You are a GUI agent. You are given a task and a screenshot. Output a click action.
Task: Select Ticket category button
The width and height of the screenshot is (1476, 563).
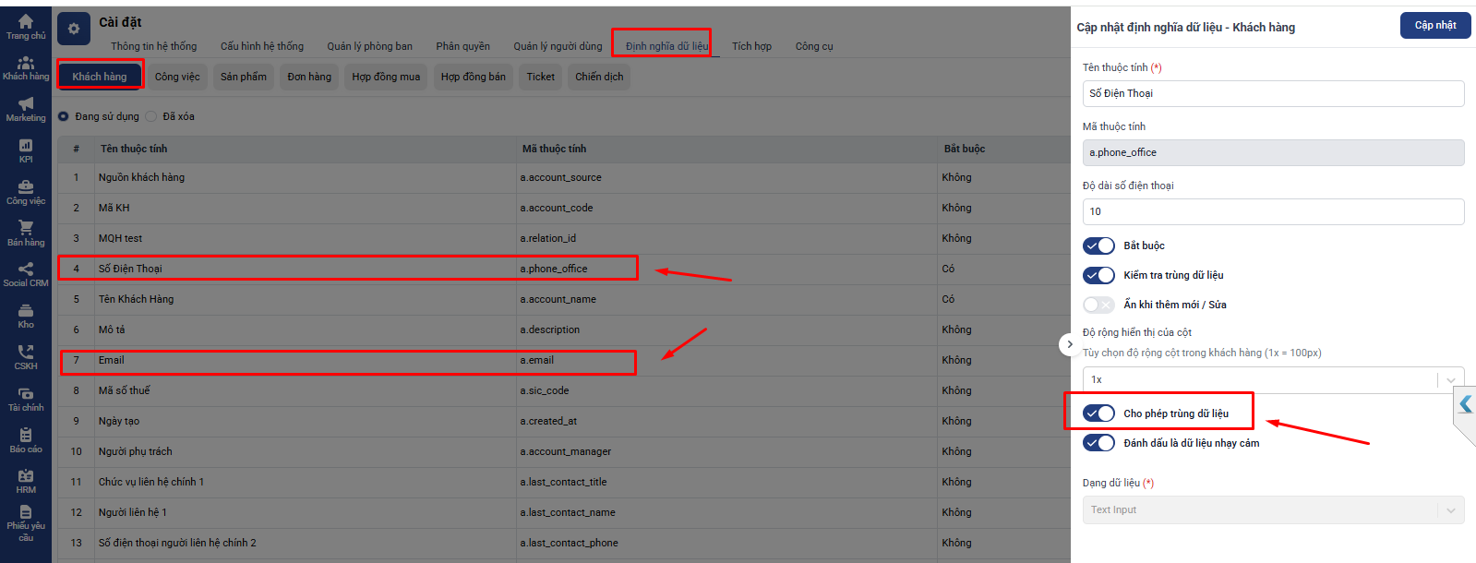point(541,77)
